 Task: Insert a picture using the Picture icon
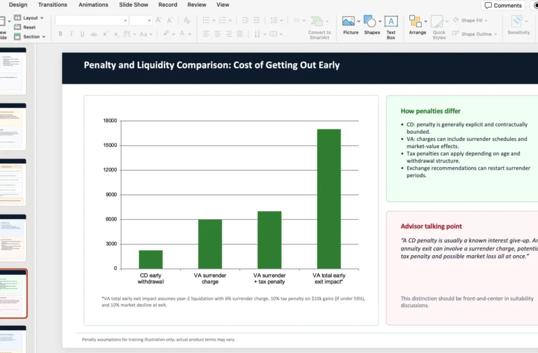(349, 22)
